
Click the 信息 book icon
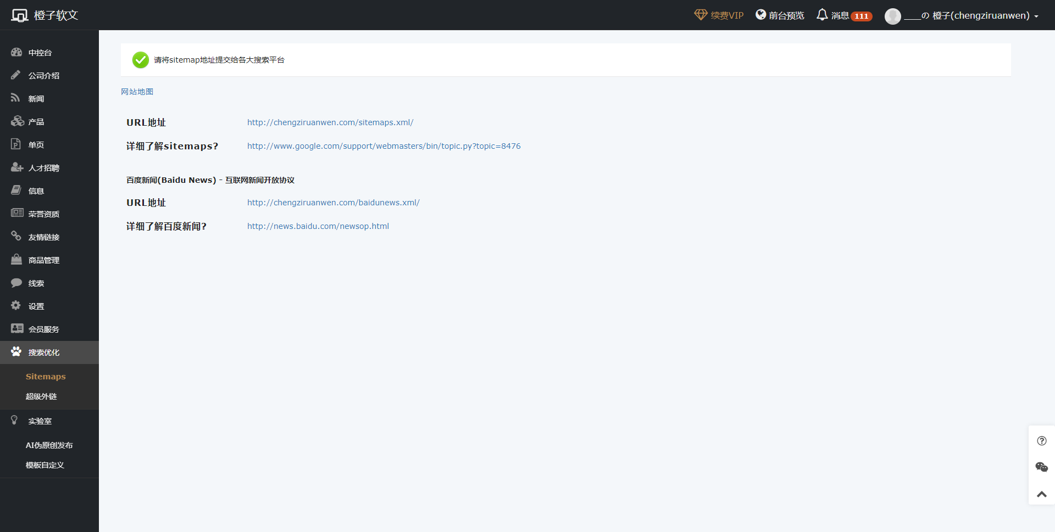click(x=16, y=190)
